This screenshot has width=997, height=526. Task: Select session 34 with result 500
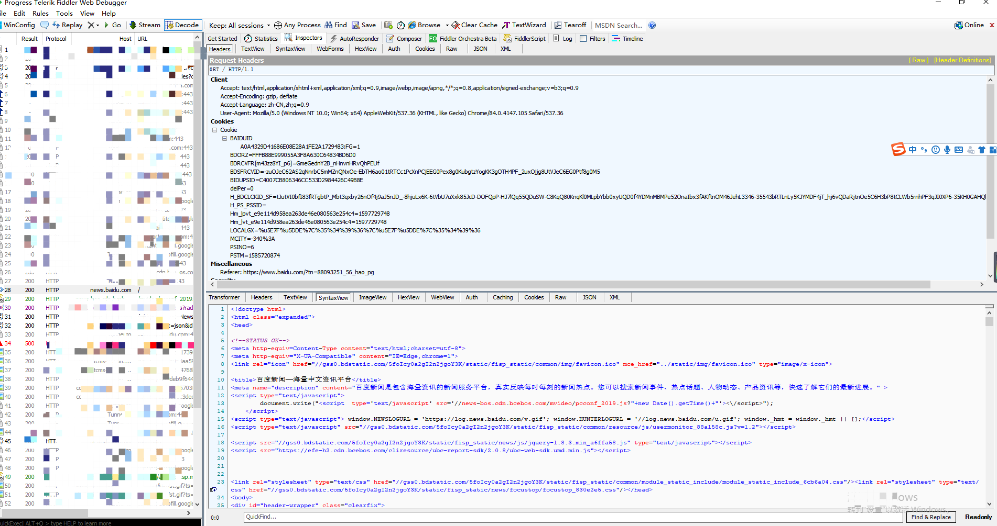tap(96, 343)
